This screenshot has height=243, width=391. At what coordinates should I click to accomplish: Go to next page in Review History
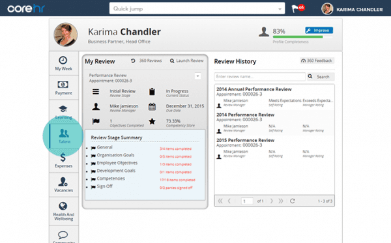point(272,201)
